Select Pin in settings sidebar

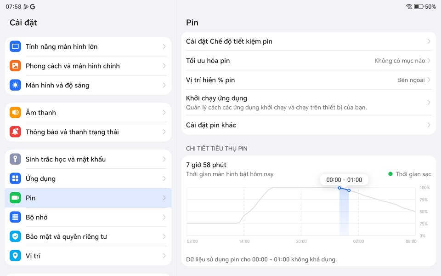pyautogui.click(x=88, y=198)
